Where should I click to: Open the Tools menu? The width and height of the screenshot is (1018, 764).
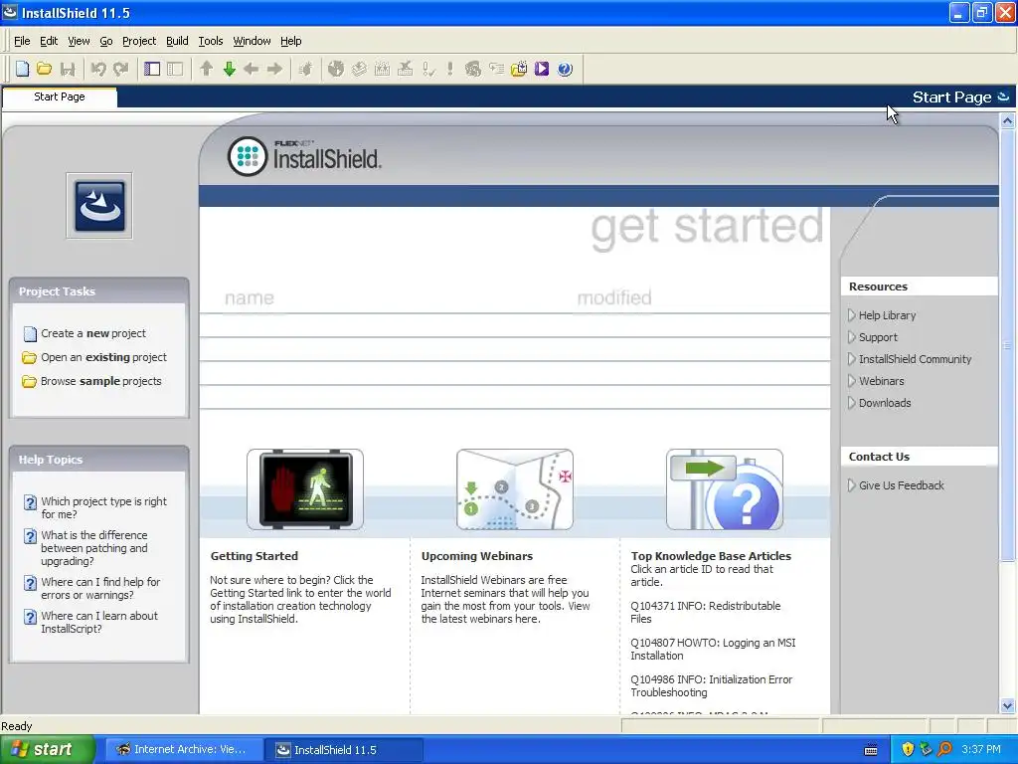(211, 41)
